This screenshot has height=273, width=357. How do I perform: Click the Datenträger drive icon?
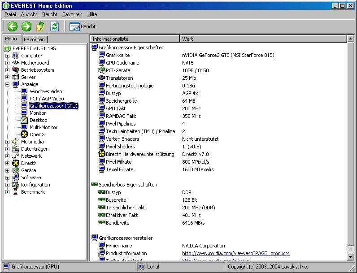coord(16,149)
